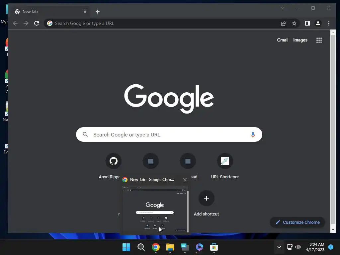Close the taskbar preview of Chrome
340x255 pixels.
[x=185, y=180]
